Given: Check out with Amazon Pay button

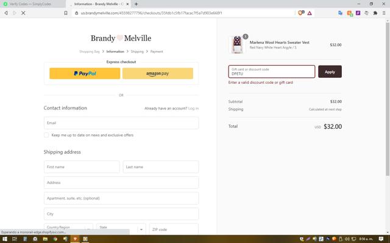Looking at the screenshot, I should click(158, 74).
